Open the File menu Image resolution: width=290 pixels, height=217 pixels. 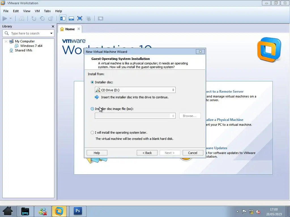[6, 11]
